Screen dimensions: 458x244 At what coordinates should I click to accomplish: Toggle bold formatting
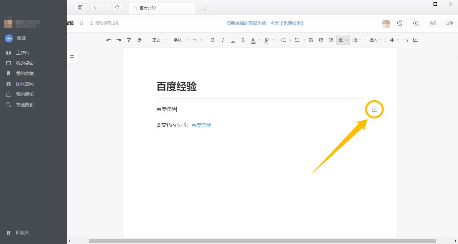click(x=213, y=40)
